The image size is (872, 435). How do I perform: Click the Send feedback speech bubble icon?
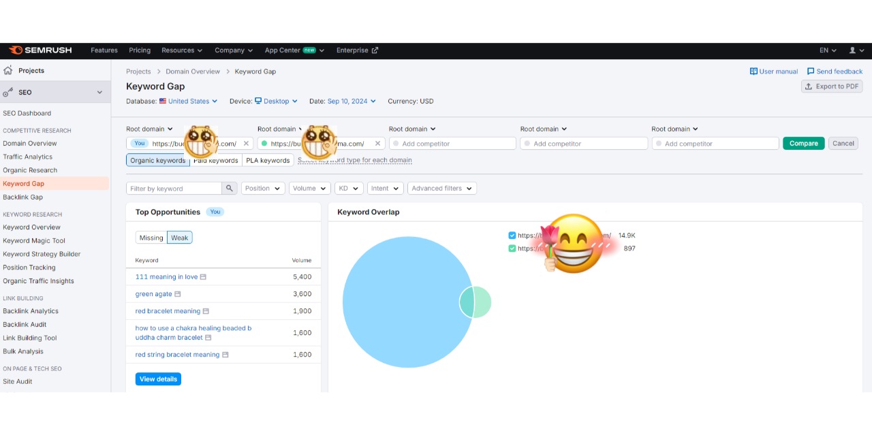click(811, 71)
